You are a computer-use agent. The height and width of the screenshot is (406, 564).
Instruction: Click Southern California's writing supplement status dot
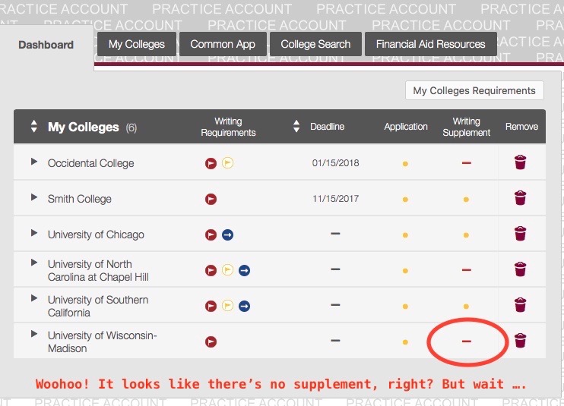pos(466,307)
